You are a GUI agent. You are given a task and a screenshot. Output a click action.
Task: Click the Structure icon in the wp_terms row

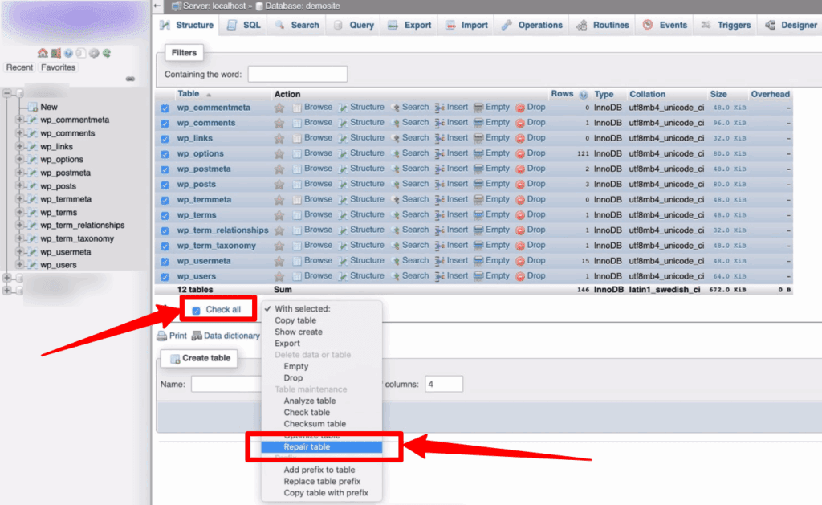click(343, 215)
